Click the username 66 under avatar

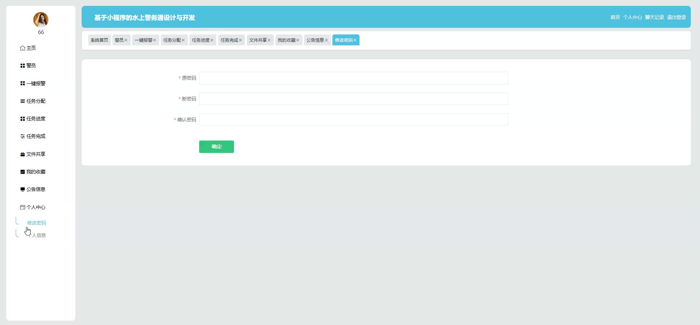coord(41,32)
